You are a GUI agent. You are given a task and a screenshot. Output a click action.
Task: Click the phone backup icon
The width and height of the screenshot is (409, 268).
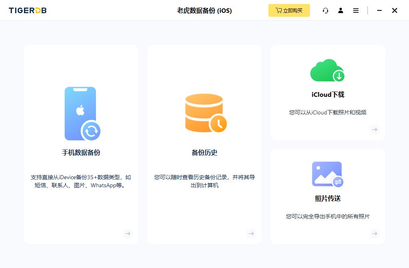(82, 114)
